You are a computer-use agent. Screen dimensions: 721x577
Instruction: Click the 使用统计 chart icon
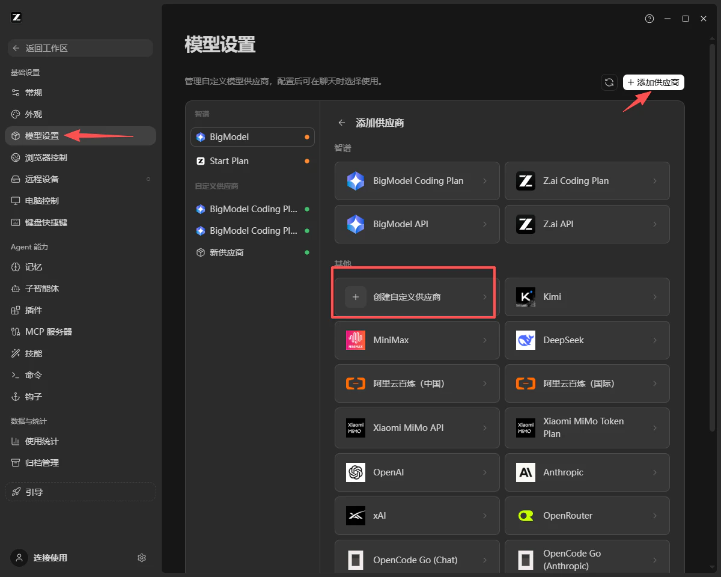[x=16, y=441]
